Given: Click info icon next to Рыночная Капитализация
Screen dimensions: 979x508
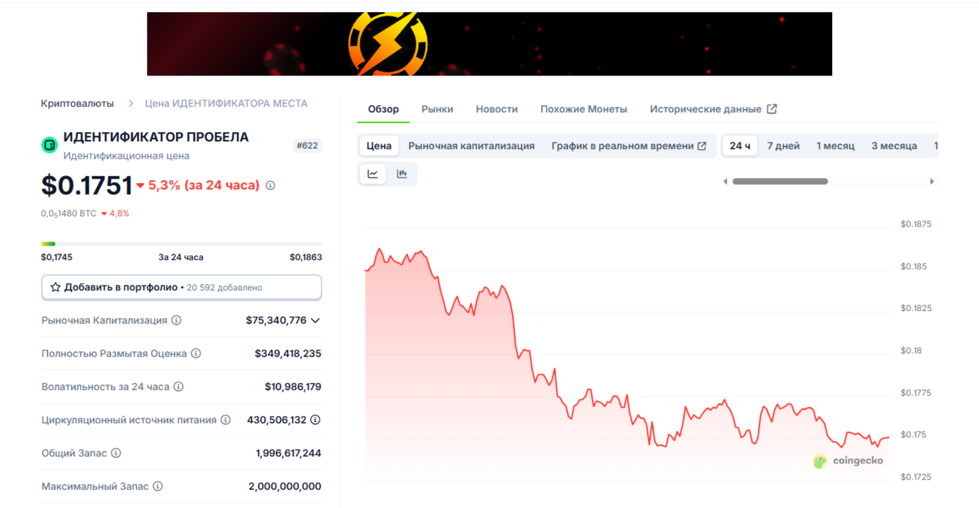Looking at the screenshot, I should coord(177,320).
